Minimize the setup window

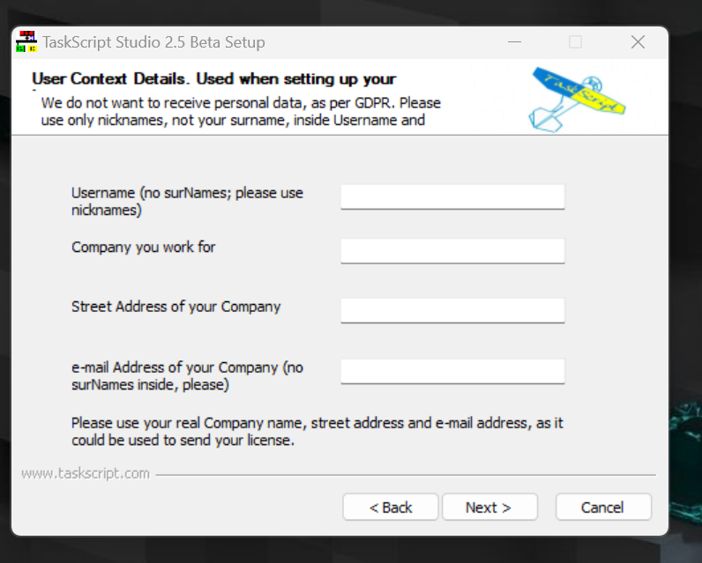coord(515,42)
